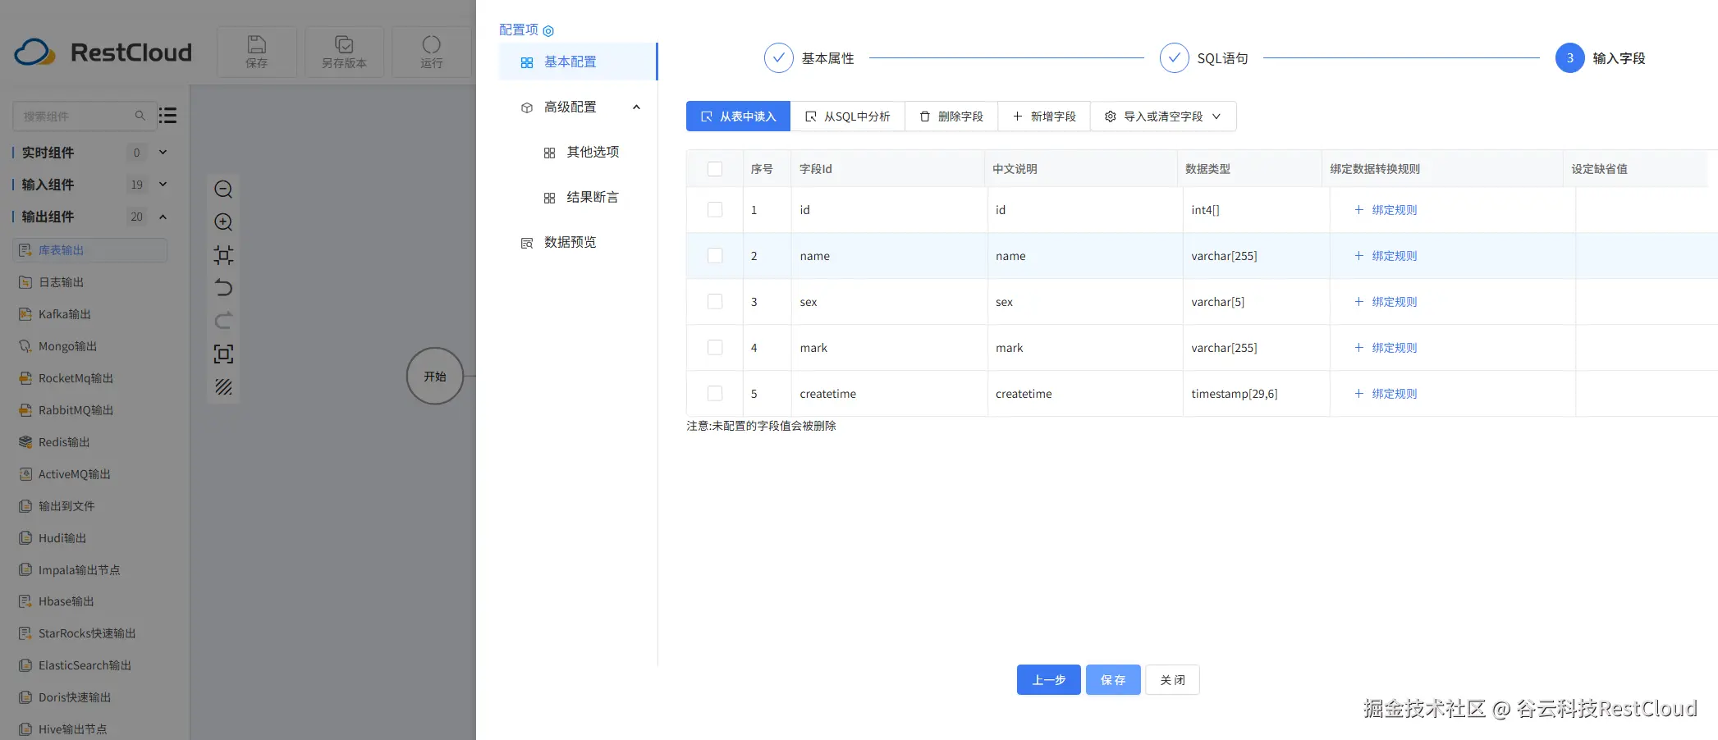Zoom in the canvas
This screenshot has width=1718, height=740.
tap(223, 222)
